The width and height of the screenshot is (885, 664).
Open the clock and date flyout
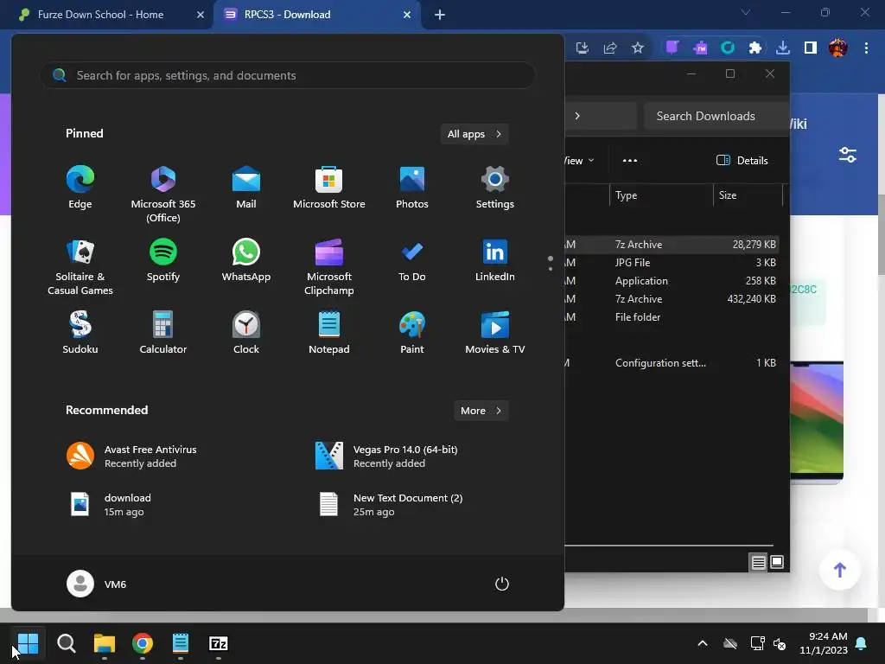(x=824, y=643)
